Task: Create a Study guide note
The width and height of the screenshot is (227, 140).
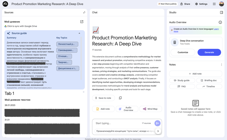Action: (182, 80)
